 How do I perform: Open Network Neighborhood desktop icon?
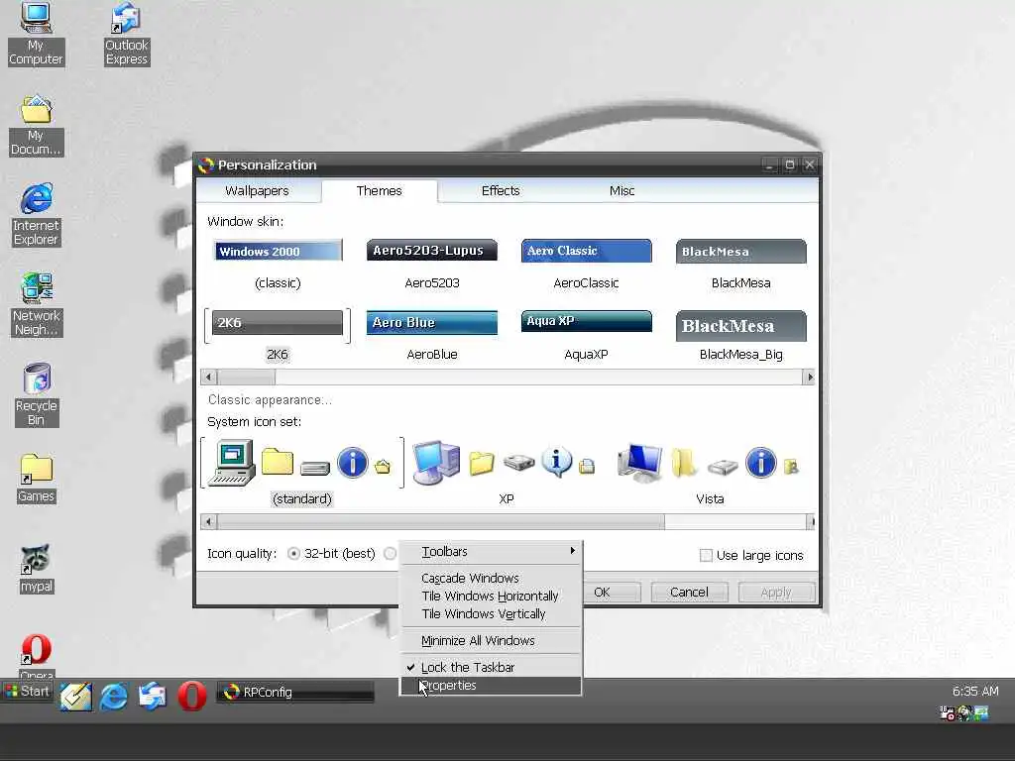[37, 304]
